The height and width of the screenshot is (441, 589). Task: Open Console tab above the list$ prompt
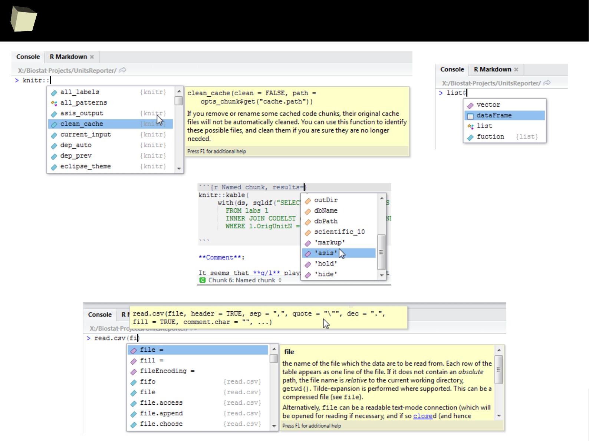pyautogui.click(x=452, y=69)
